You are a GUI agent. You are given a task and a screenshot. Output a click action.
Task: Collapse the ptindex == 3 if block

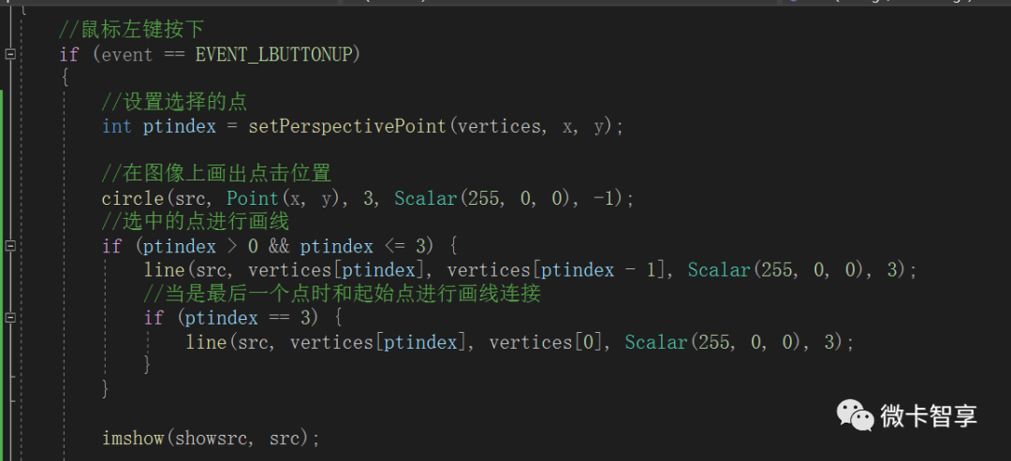(x=10, y=318)
